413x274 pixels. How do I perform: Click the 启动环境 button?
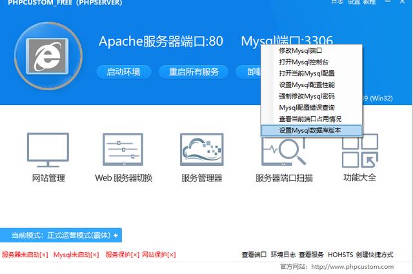click(x=123, y=72)
